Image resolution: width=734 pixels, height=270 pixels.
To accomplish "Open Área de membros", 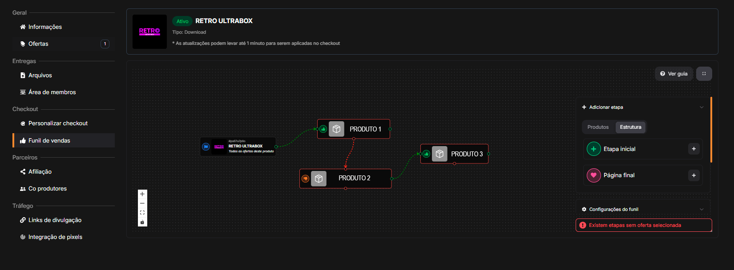I will (64, 92).
